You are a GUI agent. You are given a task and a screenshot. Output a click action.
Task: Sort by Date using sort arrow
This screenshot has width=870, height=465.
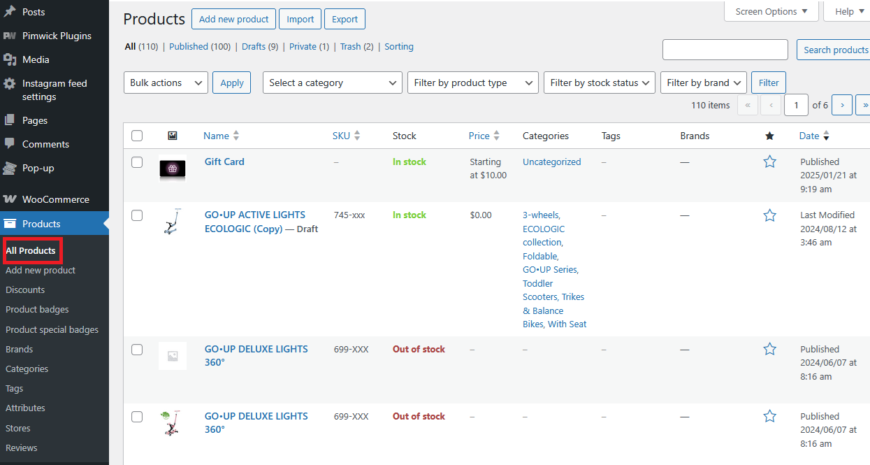coord(826,136)
